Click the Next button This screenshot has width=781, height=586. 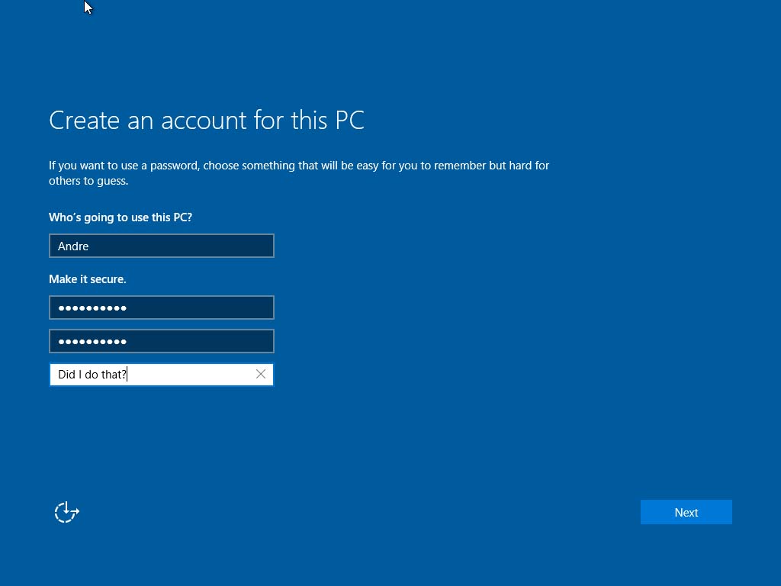tap(686, 512)
